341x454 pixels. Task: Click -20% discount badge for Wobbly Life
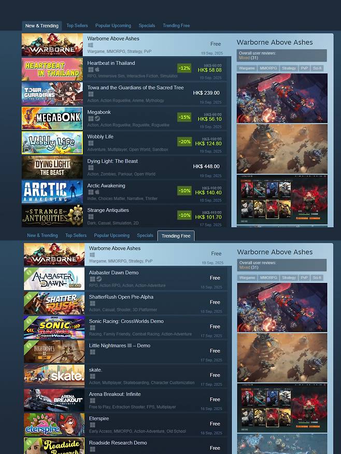tap(184, 142)
